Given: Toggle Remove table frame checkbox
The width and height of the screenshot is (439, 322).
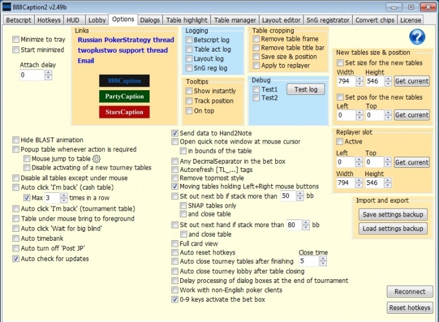Looking at the screenshot, I should (x=256, y=39).
